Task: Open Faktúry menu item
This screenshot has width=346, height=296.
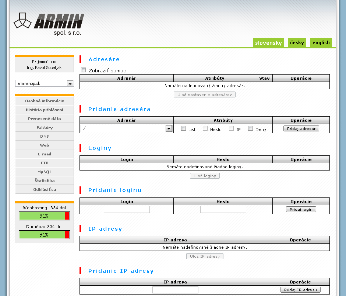Action: (45, 127)
